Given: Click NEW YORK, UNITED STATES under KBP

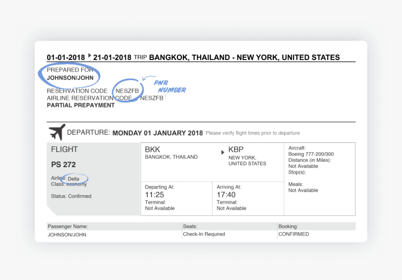Looking at the screenshot, I should point(247,161).
